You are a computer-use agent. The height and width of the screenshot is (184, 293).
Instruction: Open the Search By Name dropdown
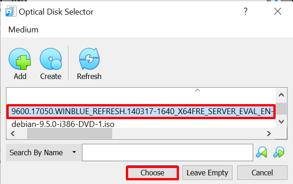coord(43,152)
